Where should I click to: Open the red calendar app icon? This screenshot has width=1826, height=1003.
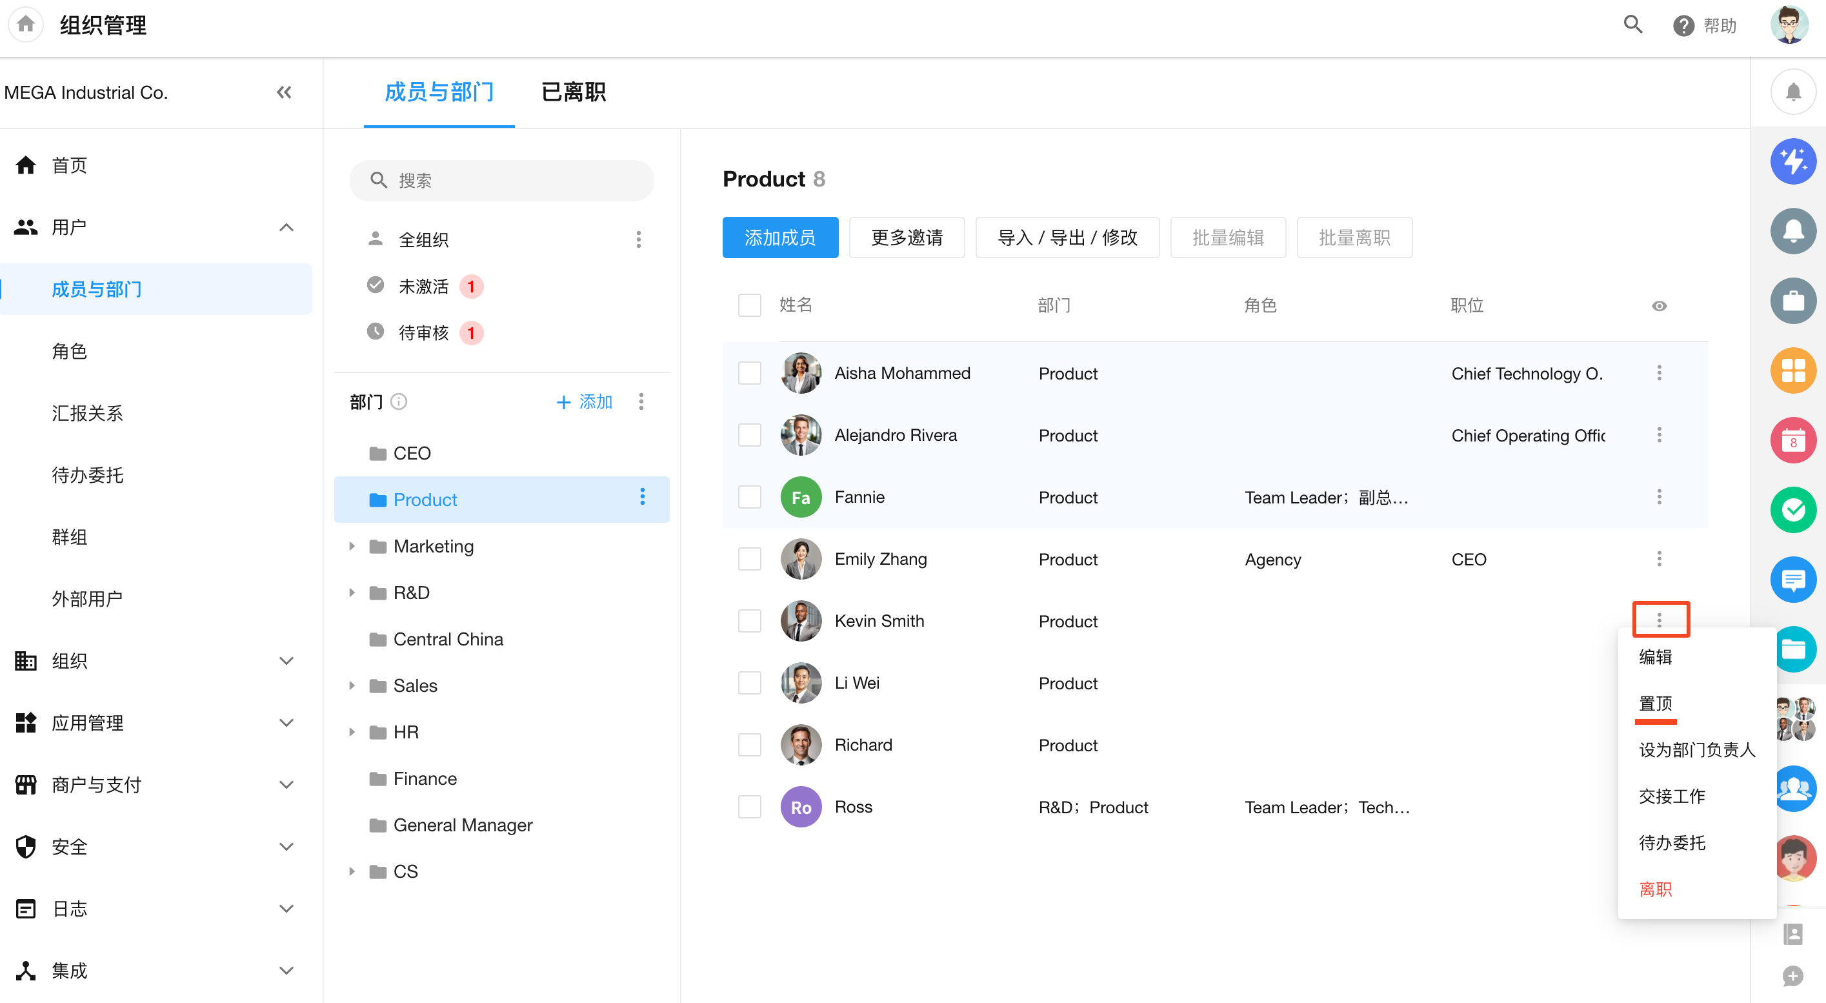click(1792, 440)
